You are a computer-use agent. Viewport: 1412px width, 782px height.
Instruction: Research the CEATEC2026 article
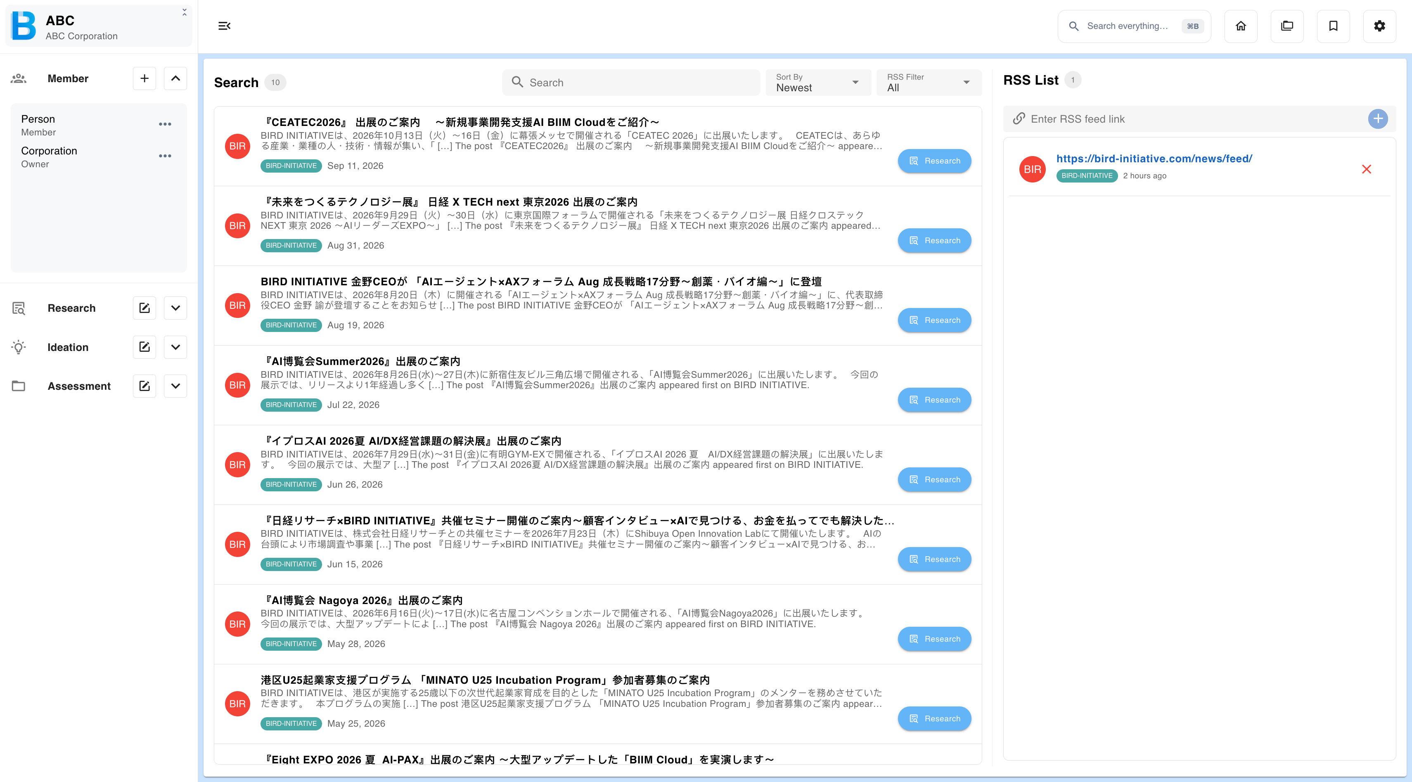934,161
